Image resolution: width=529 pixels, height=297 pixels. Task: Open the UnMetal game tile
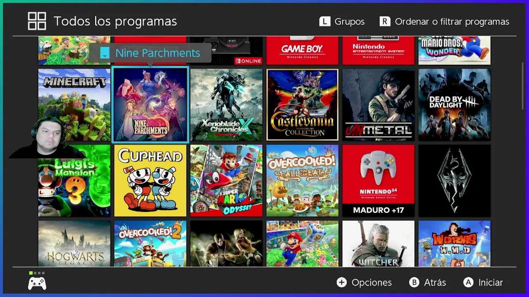click(379, 105)
